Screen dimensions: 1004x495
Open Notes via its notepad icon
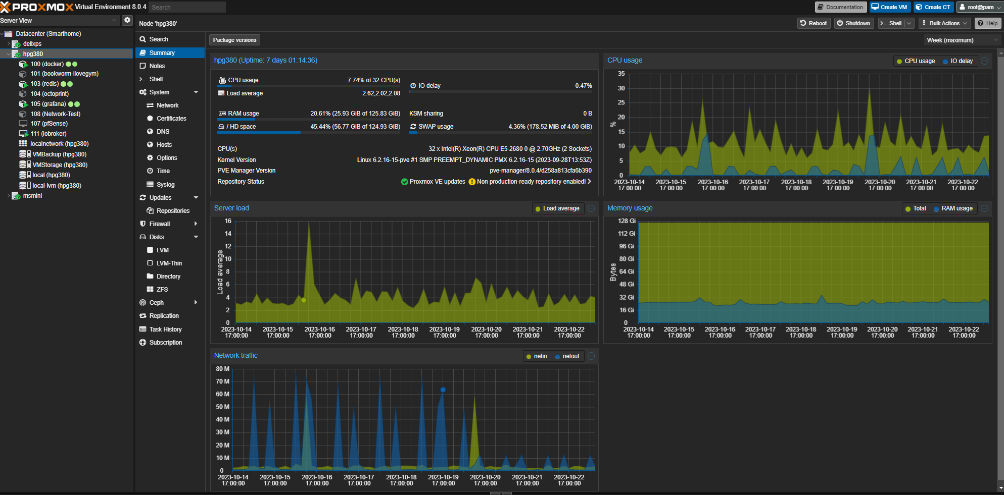143,66
